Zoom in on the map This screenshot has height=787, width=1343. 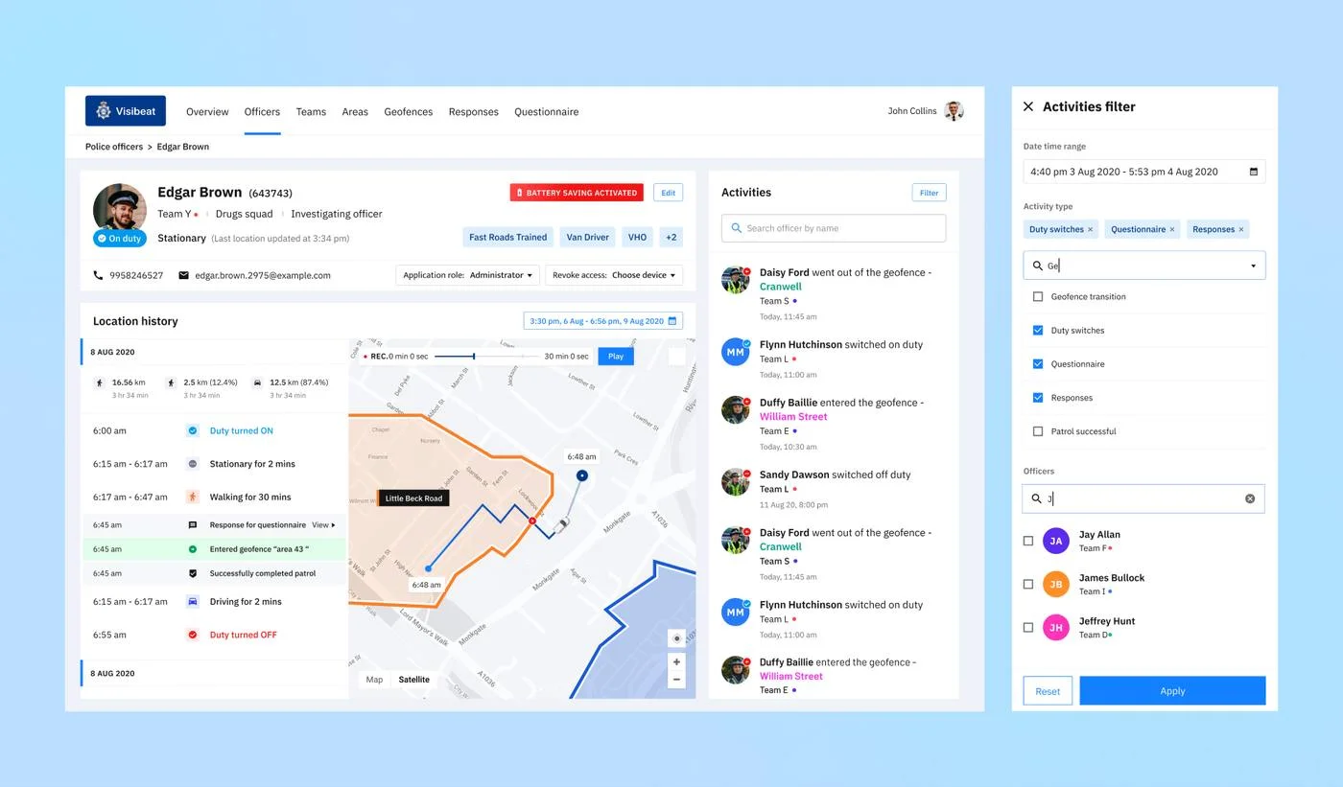click(x=676, y=662)
